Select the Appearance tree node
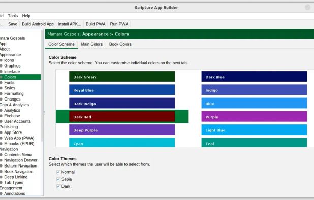314x200 pixels. click(10, 55)
